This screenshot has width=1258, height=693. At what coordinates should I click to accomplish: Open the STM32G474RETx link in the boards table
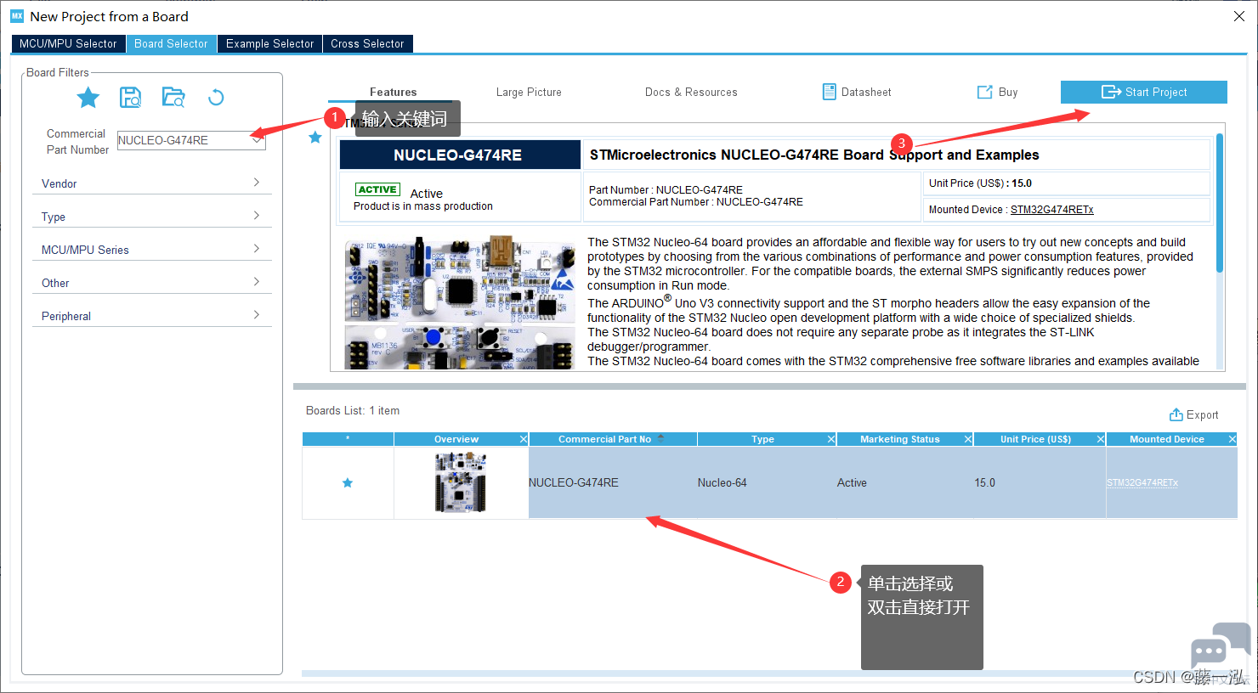(1142, 483)
